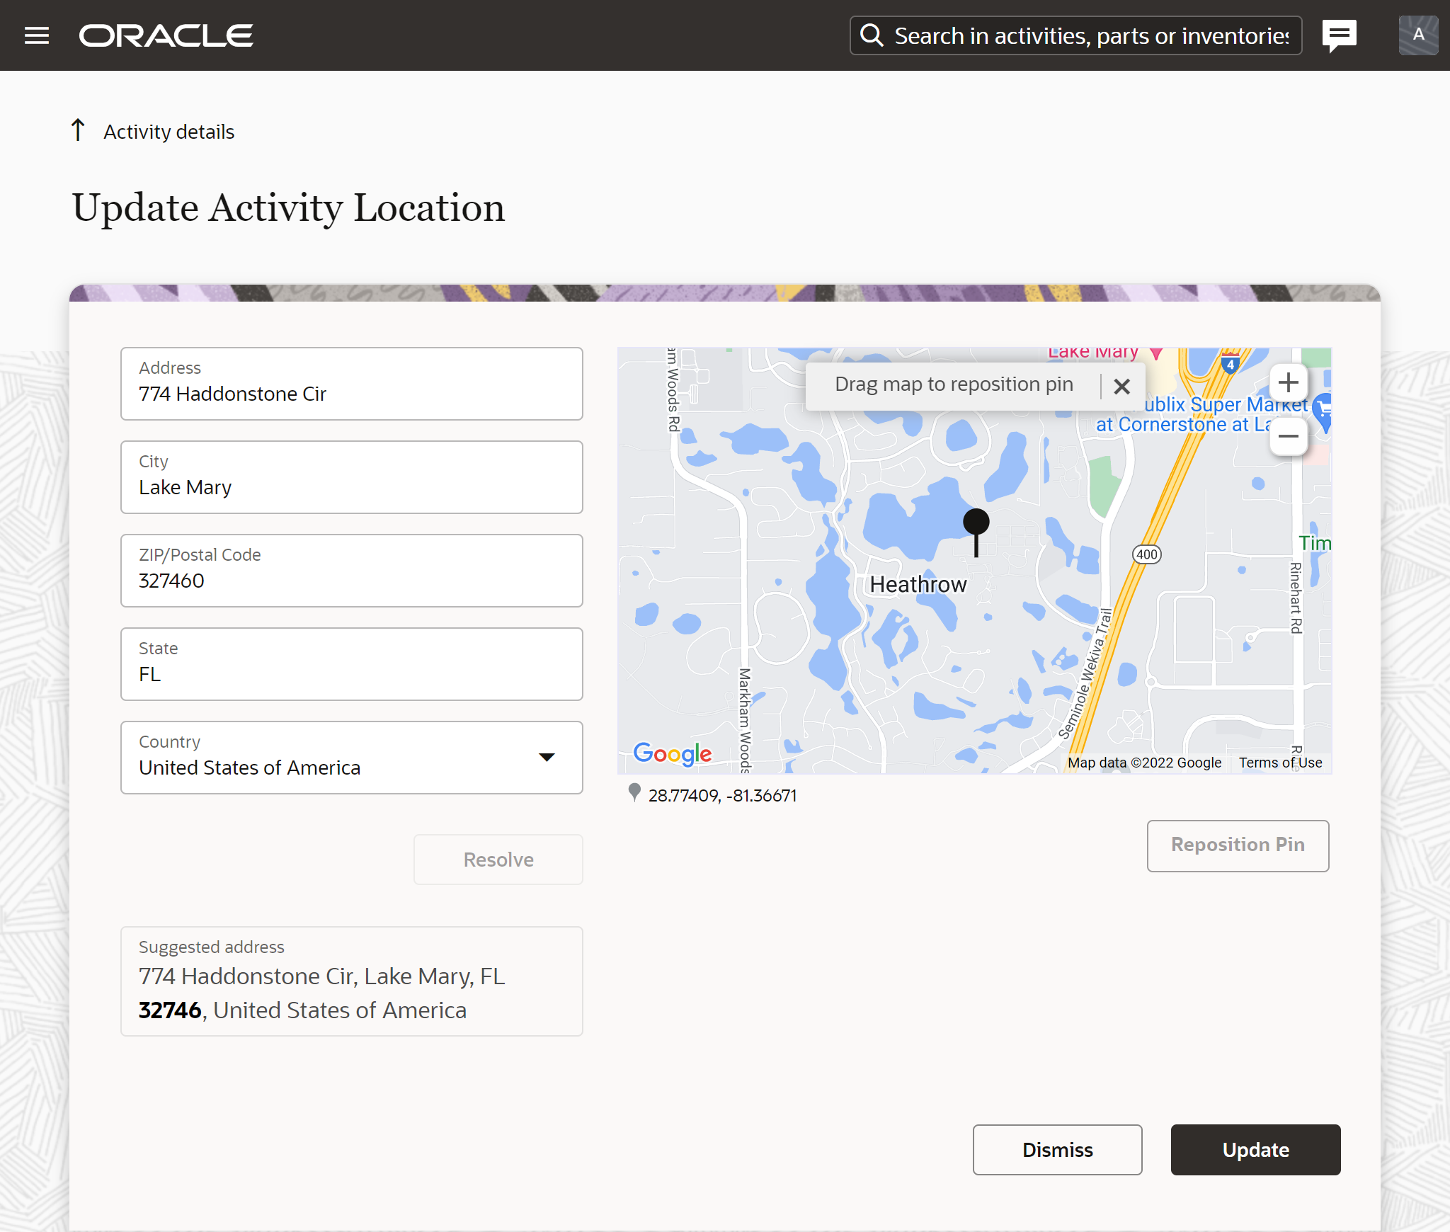The width and height of the screenshot is (1450, 1232).
Task: Zoom out on the map
Action: coord(1288,435)
